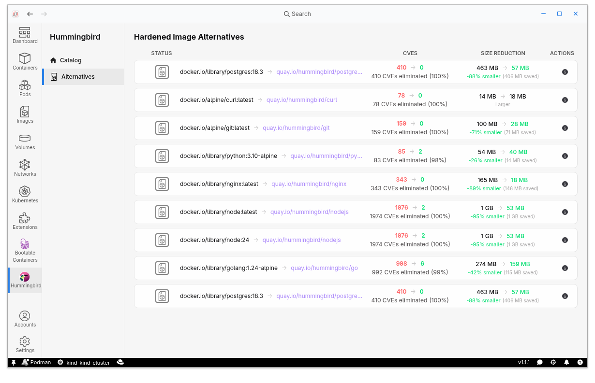The width and height of the screenshot is (595, 383).
Task: Click the STATUS column header
Action: click(x=162, y=53)
